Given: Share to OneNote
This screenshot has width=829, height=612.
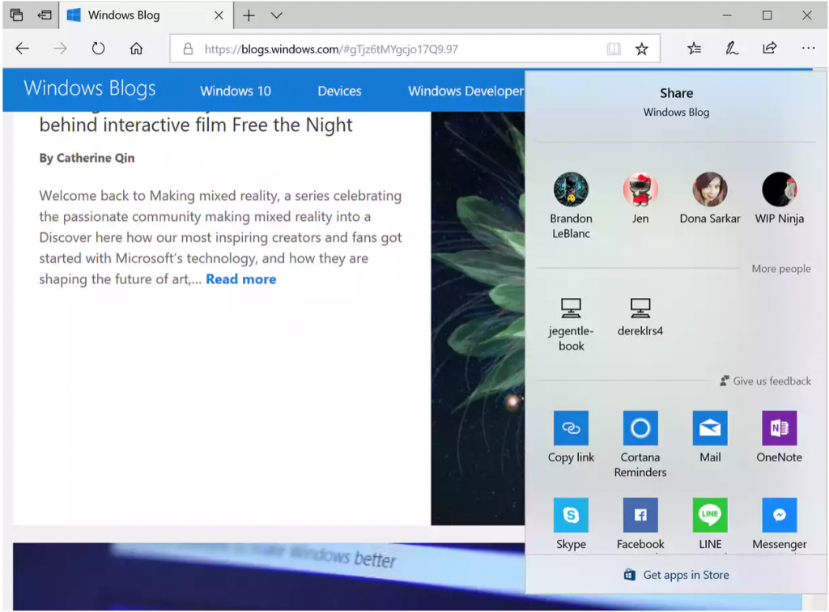Looking at the screenshot, I should pyautogui.click(x=780, y=438).
